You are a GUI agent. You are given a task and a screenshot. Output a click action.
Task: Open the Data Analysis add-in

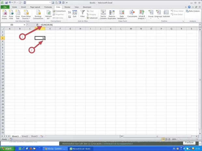[193, 11]
